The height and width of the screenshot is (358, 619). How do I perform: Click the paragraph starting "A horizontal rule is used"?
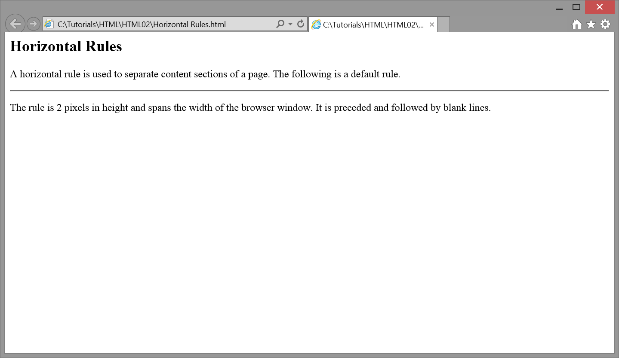pos(205,74)
